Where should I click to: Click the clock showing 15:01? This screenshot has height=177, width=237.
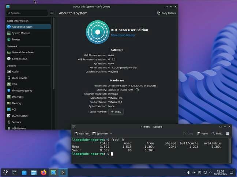221,173
